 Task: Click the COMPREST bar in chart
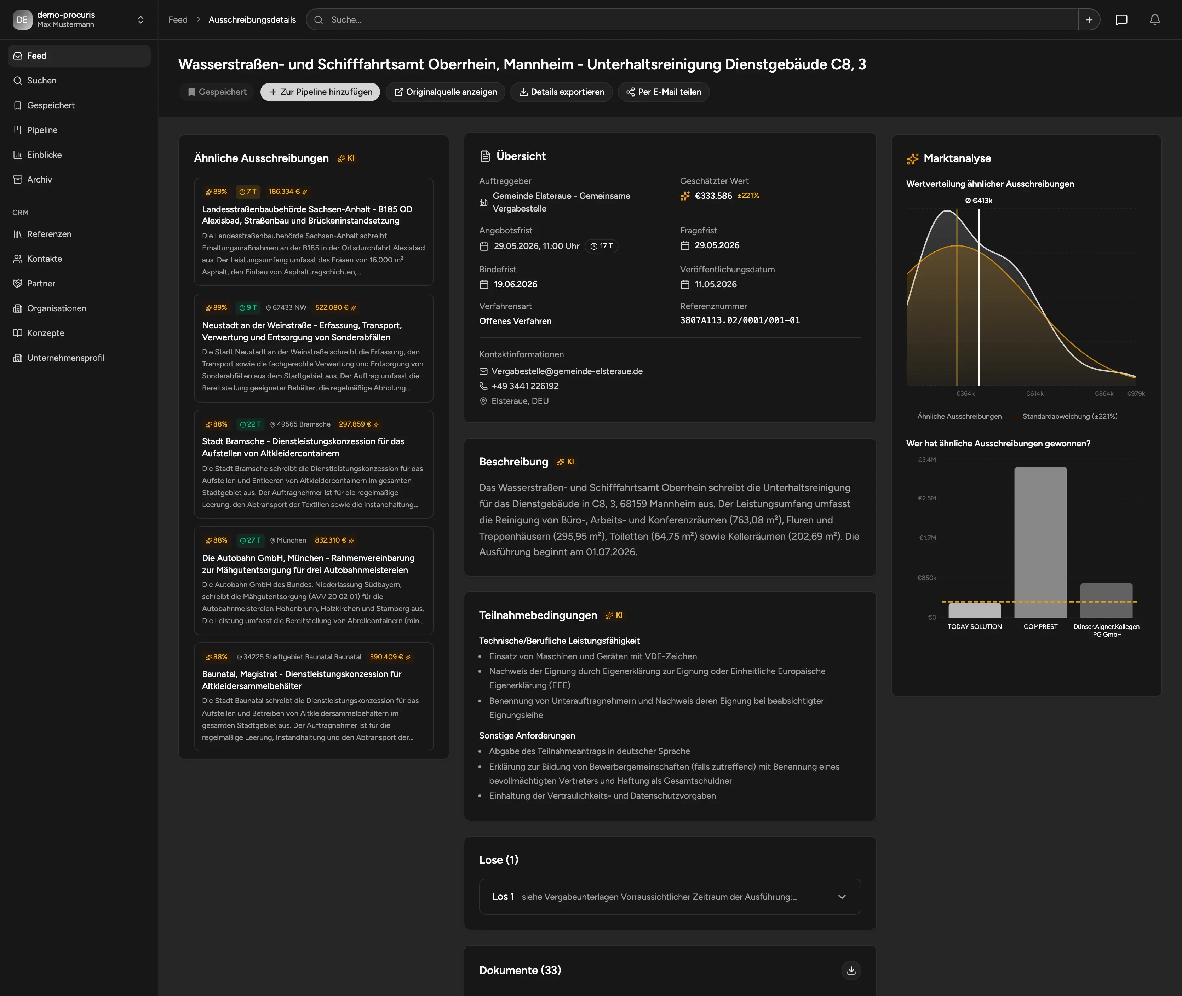pyautogui.click(x=1040, y=542)
